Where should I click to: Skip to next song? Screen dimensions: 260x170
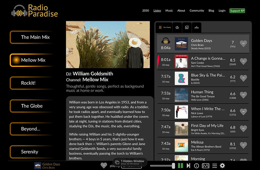[188, 166]
